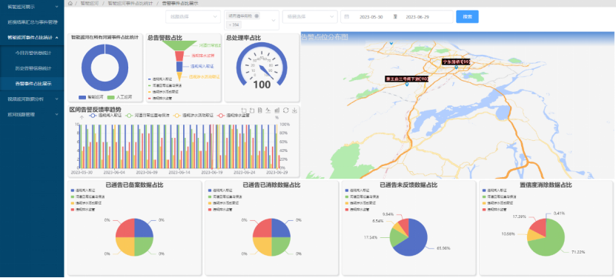Click the green top segment of the funnel chart
This screenshot has height=278, width=616.
179,45
